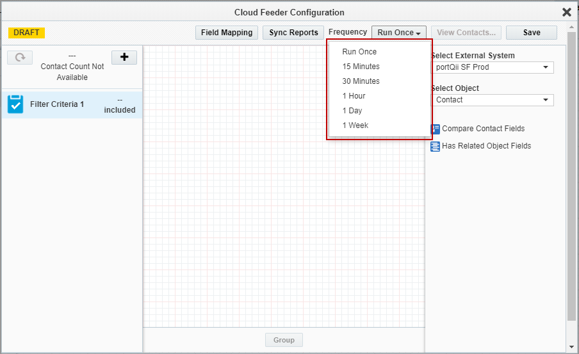Click the Filter Criteria 1 clipboard icon
The height and width of the screenshot is (354, 579).
(15, 104)
